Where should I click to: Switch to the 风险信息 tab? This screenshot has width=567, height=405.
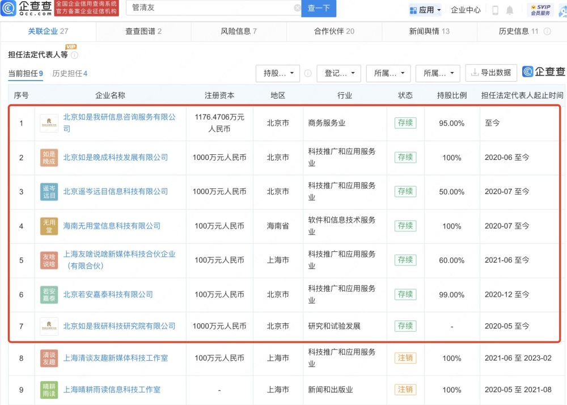pos(239,31)
